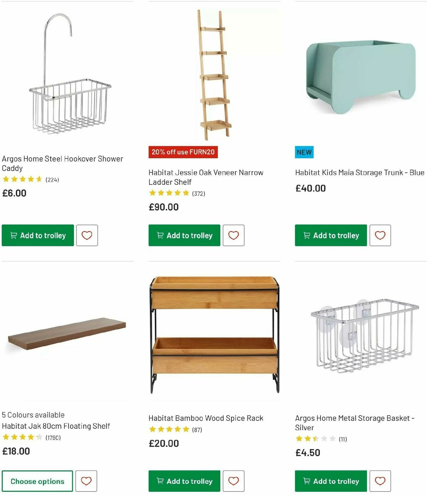The image size is (427, 495).
Task: Click Choose options for the Jak Floating Shelf
Action: click(37, 481)
